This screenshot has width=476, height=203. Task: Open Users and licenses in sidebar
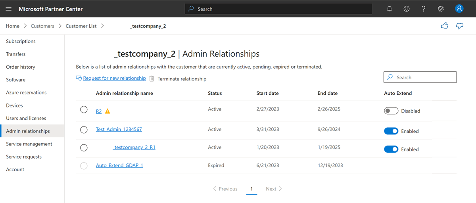tap(26, 118)
